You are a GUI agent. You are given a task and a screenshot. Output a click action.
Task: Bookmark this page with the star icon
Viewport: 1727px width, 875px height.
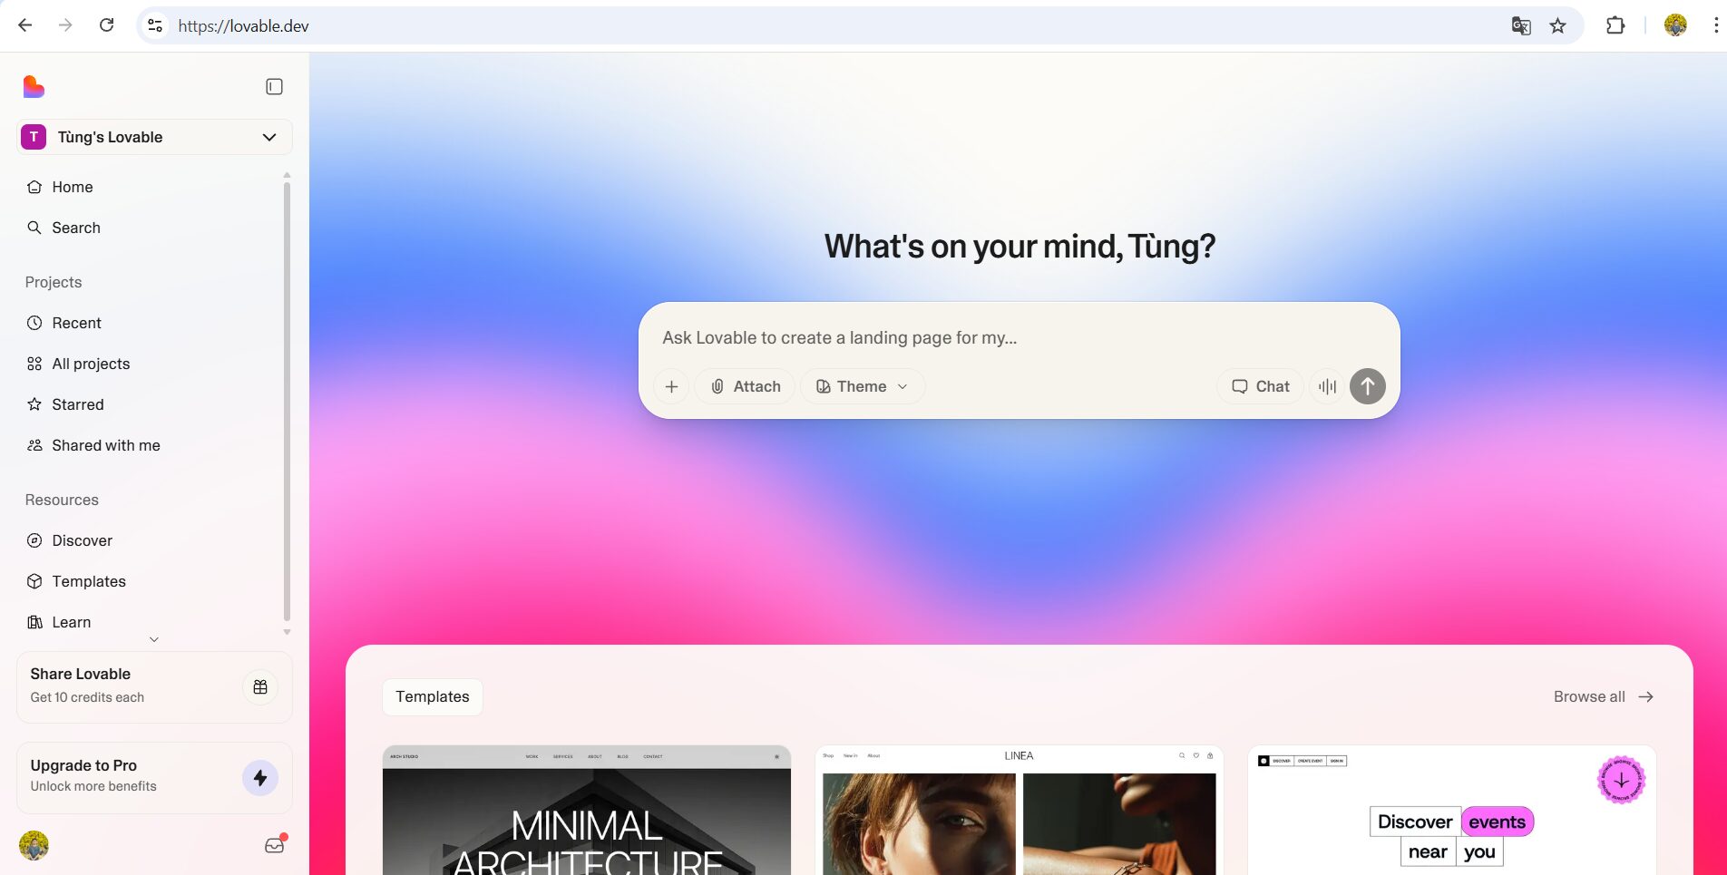pos(1557,25)
